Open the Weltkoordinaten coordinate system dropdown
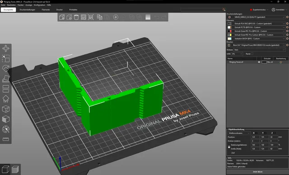Screen dimensions: 289x175 pos(239,133)
